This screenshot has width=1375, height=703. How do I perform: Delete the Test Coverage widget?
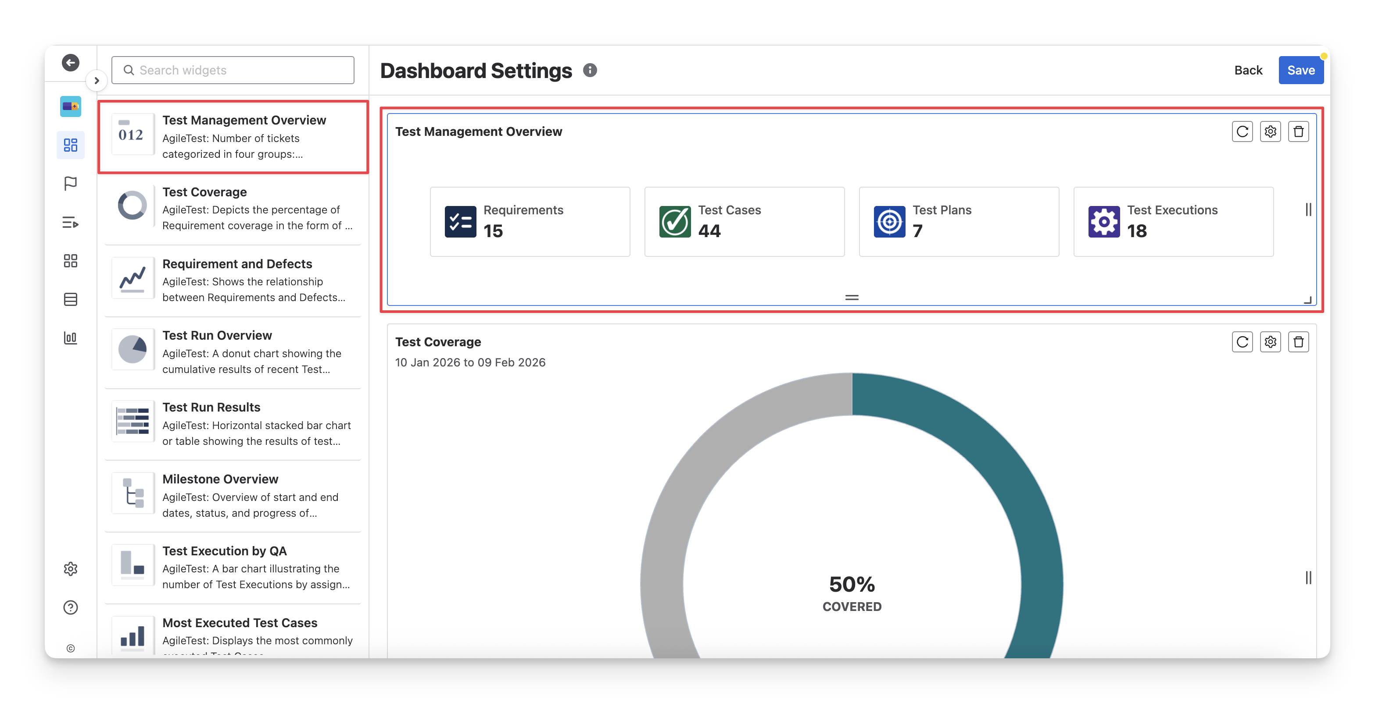1298,342
